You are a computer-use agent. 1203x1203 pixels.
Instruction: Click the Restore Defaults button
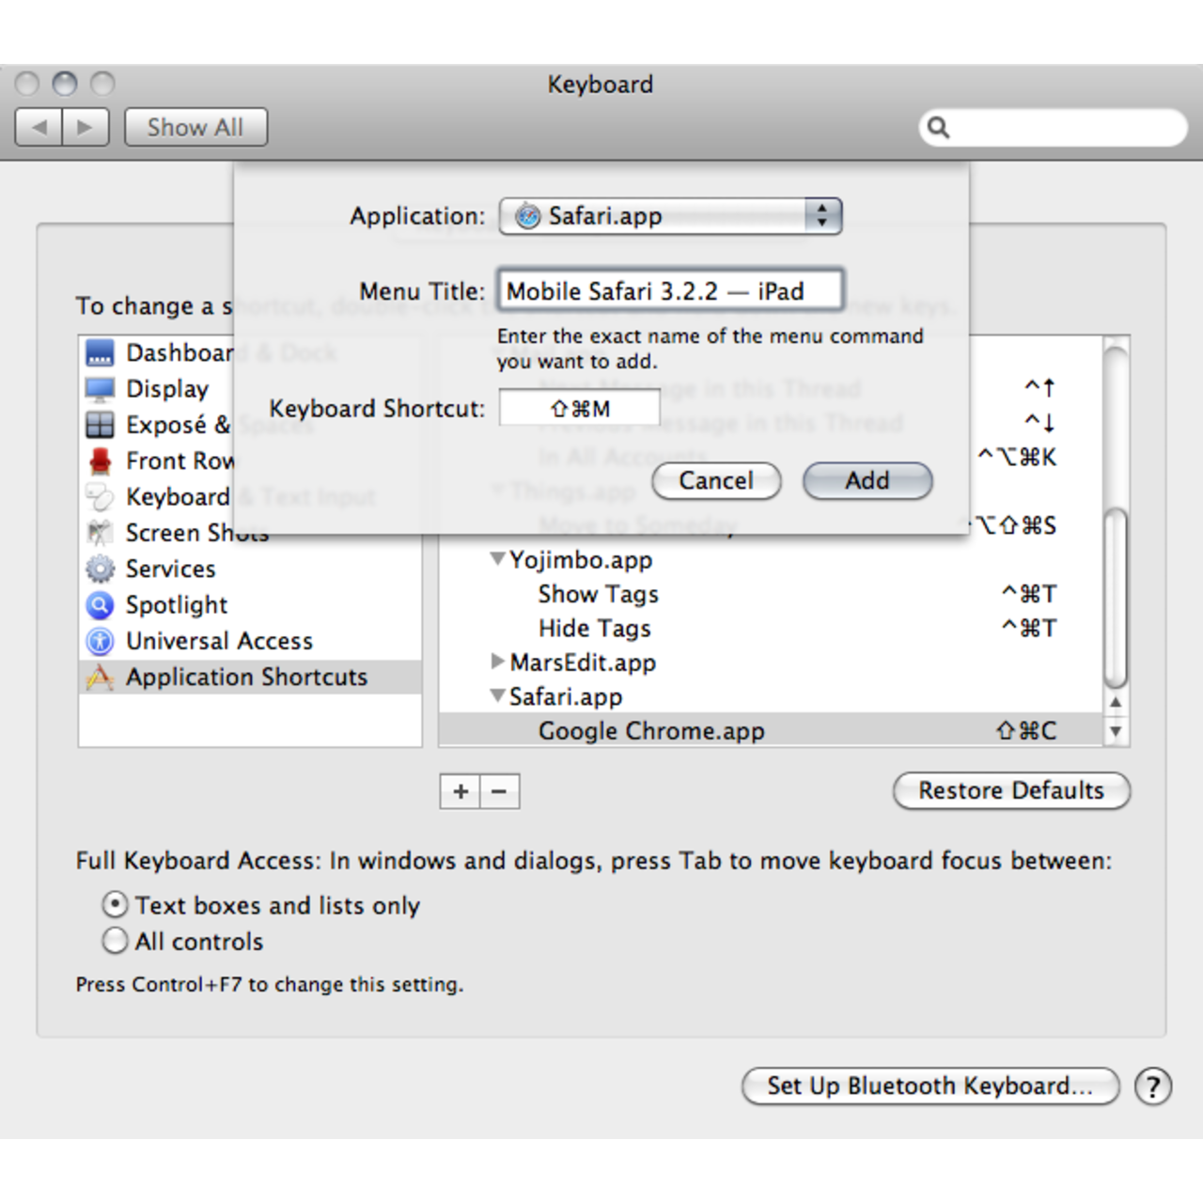pyautogui.click(x=1011, y=791)
